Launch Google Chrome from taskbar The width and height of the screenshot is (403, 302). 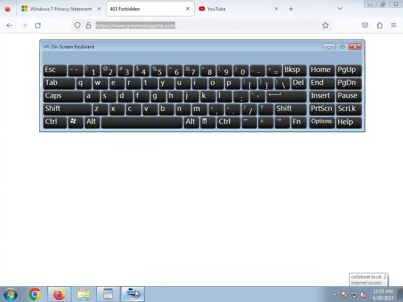pos(35,294)
